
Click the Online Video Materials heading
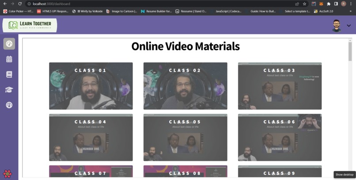(x=186, y=46)
